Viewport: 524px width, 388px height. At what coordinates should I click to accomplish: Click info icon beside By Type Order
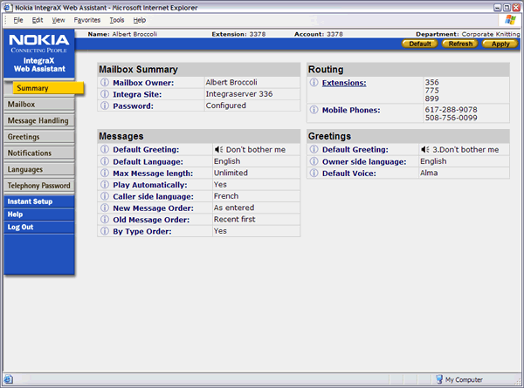[x=105, y=231]
